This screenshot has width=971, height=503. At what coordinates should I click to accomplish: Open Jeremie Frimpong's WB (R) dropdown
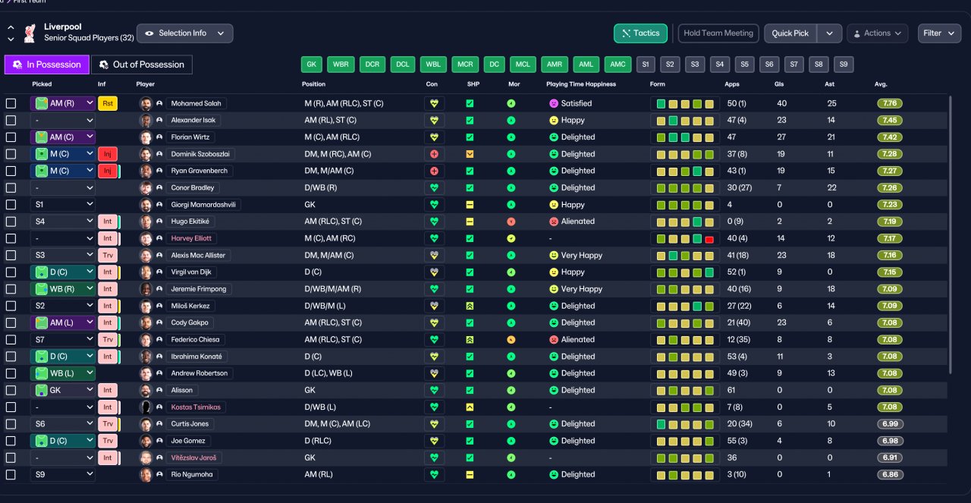pos(63,289)
